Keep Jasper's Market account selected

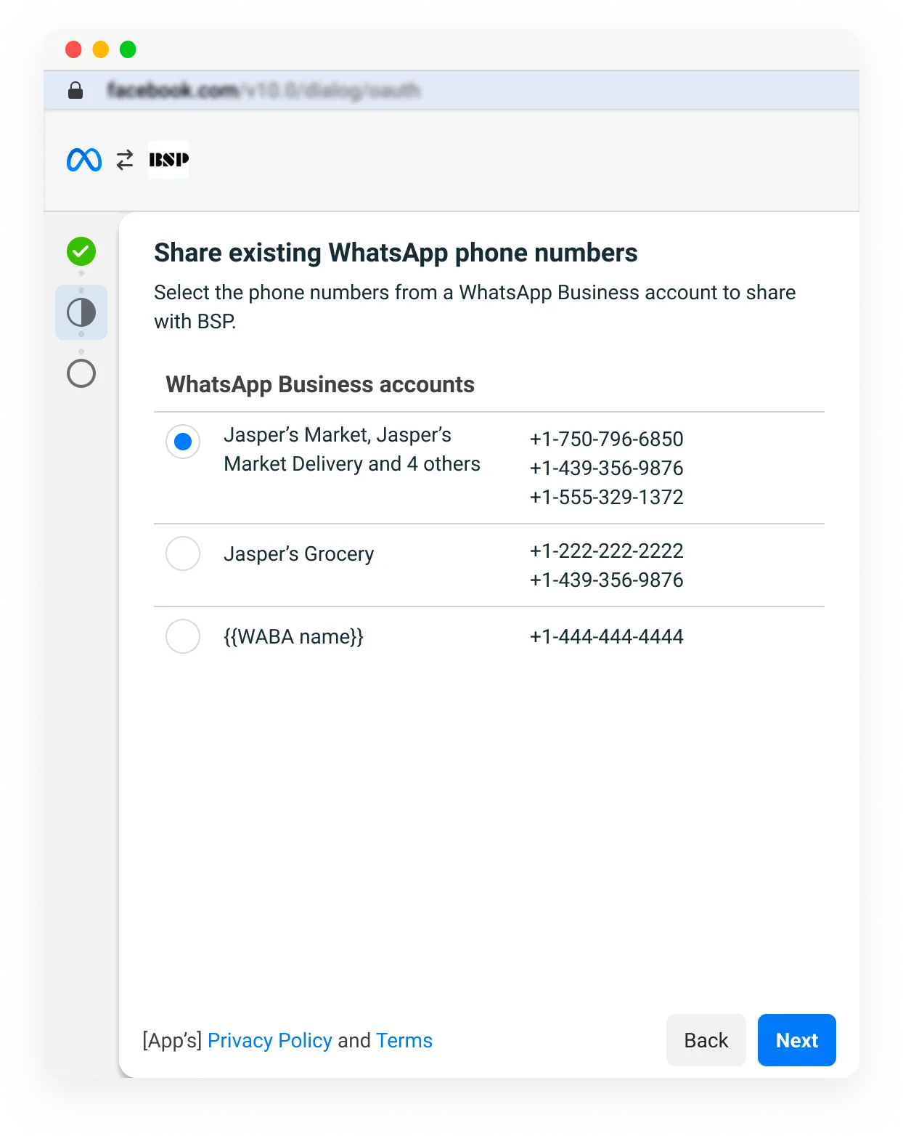pos(183,441)
